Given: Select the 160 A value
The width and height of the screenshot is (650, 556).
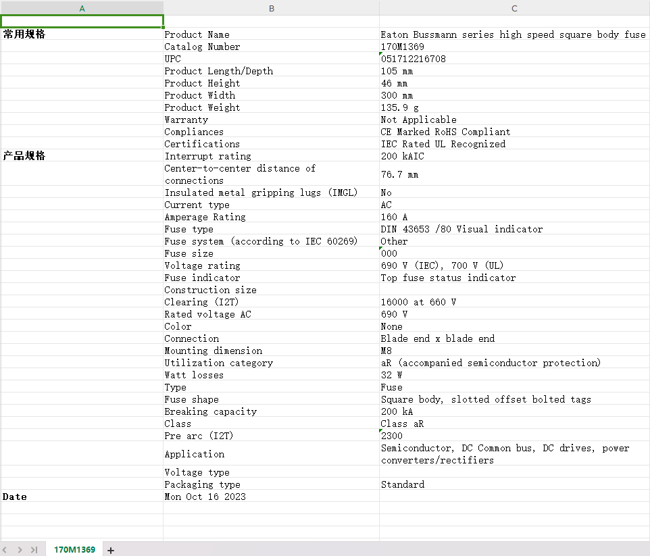Looking at the screenshot, I should [514, 217].
